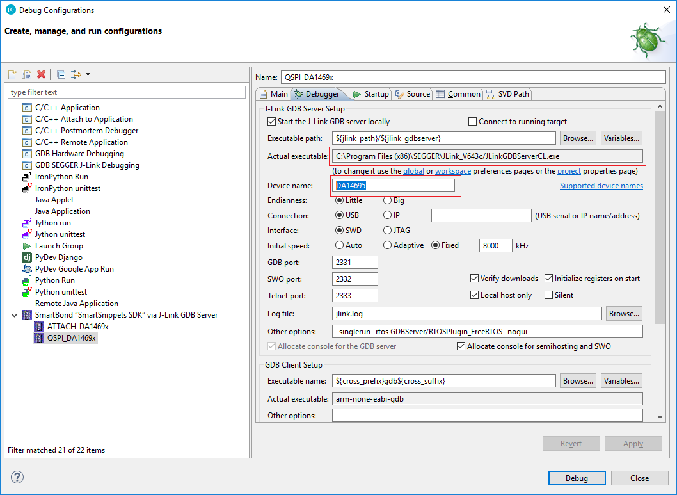677x495 pixels.
Task: Select GDB SEGGER J-Link Debugging type
Action: coord(87,165)
